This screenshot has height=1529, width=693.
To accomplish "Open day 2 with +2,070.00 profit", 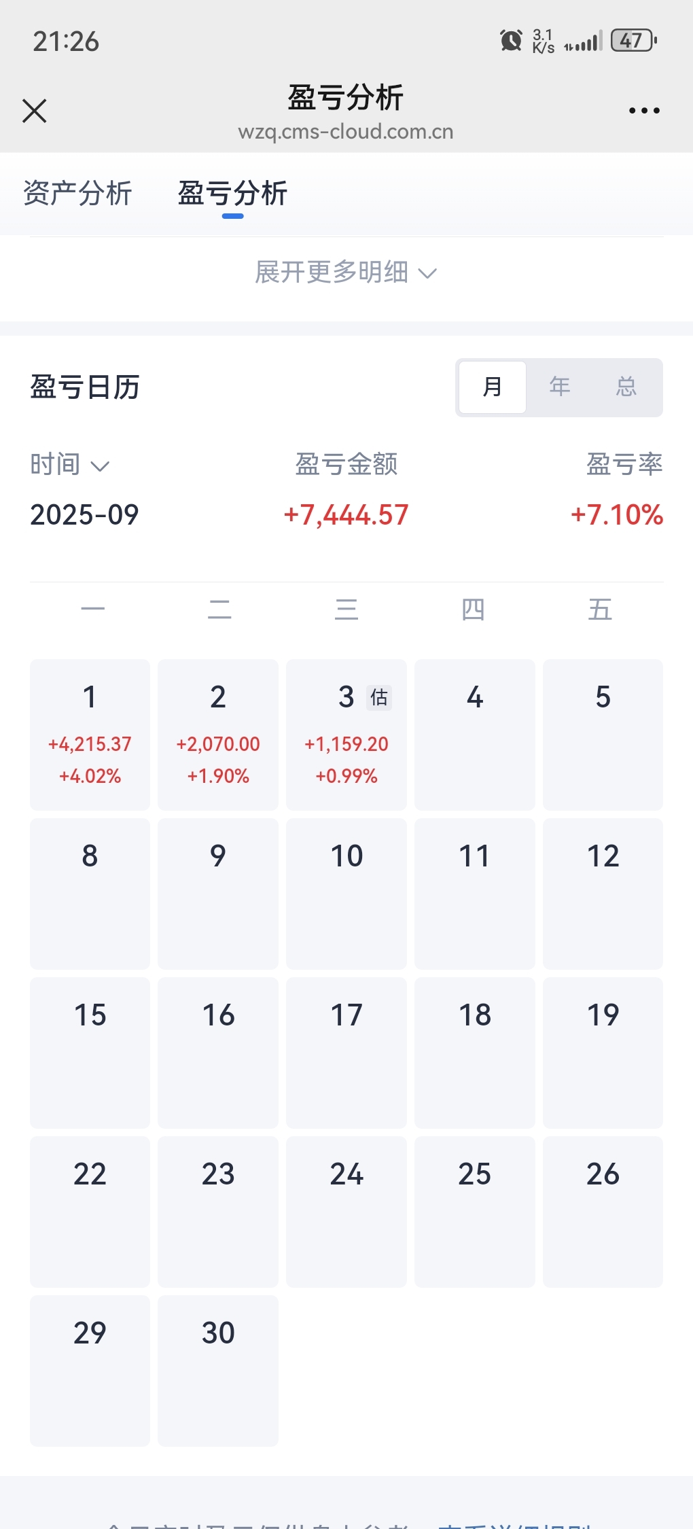I will pyautogui.click(x=218, y=735).
